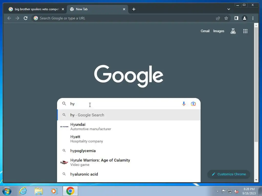
Task: Click the Google icon in address bar
Action: tap(36, 18)
